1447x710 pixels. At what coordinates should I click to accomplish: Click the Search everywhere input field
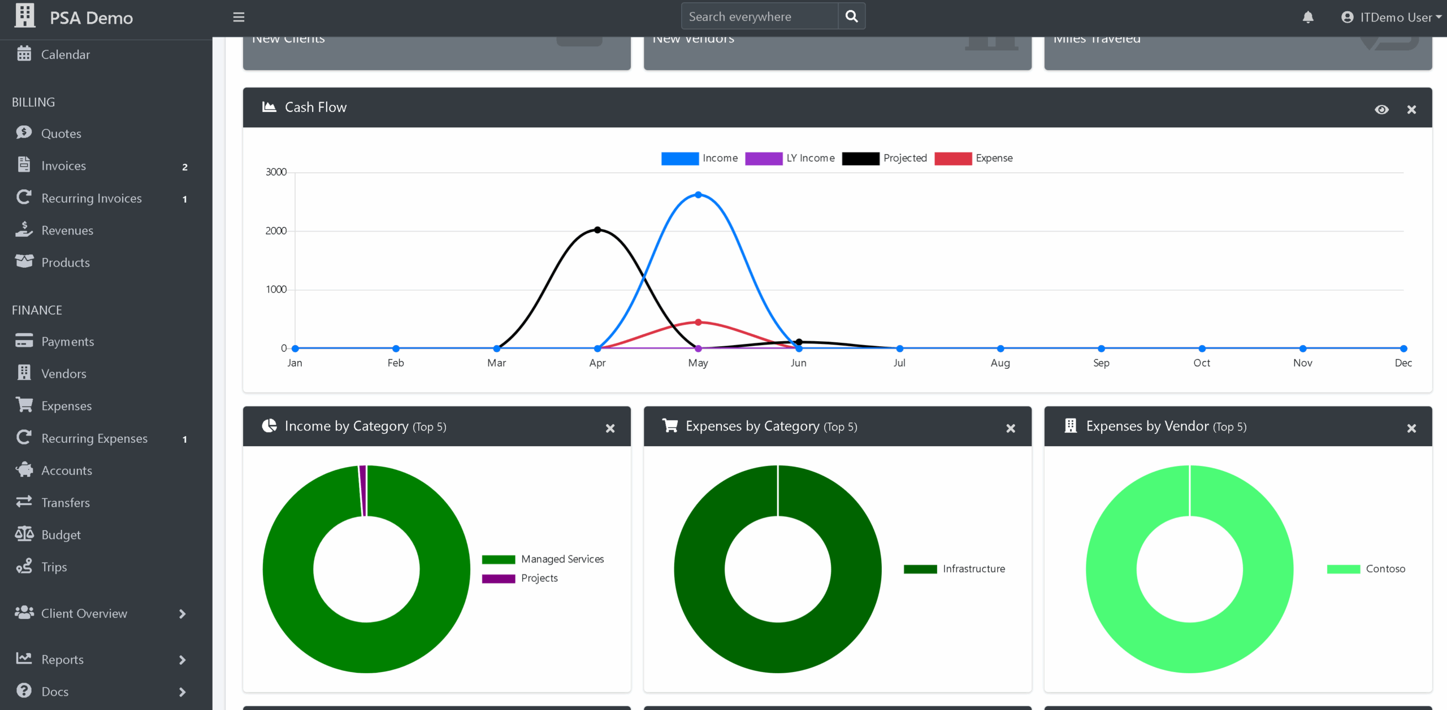[x=759, y=16]
